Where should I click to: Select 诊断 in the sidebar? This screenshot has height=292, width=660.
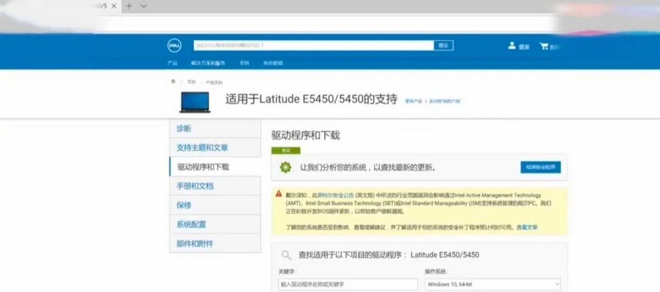point(215,129)
